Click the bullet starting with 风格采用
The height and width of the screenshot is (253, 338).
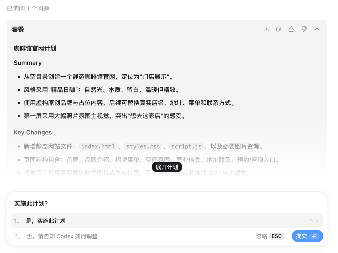tap(101, 89)
